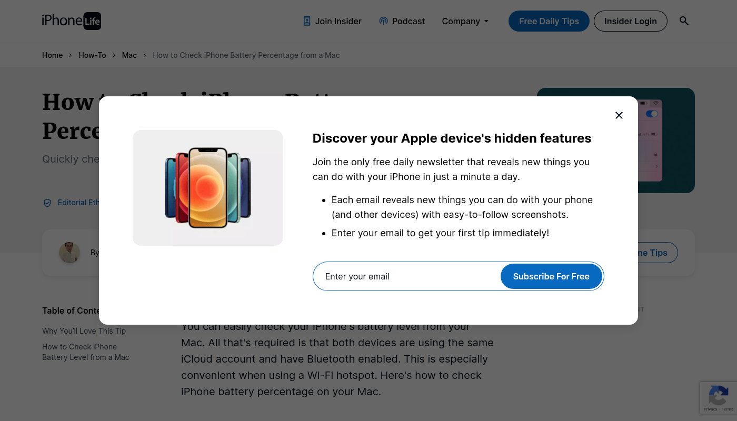Viewport: 737px width, 421px height.
Task: Click the Insider Login button
Action: click(630, 21)
